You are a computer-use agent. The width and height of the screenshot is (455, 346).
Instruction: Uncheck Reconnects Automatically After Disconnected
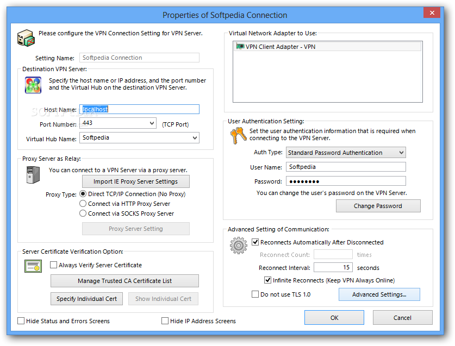pyautogui.click(x=255, y=242)
